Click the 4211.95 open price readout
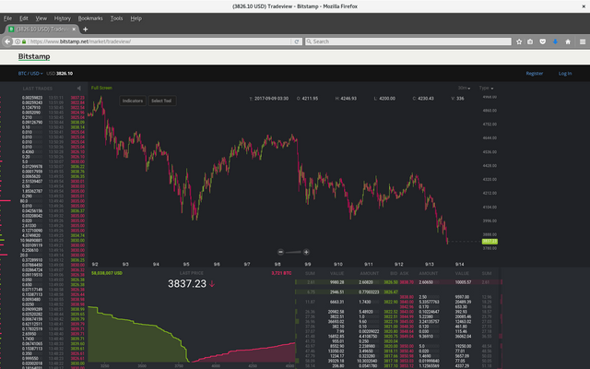 [x=310, y=99]
